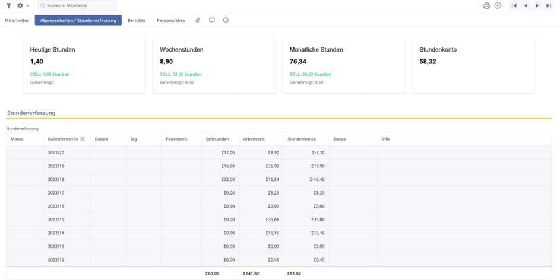The width and height of the screenshot is (560, 280).
Task: Click the Suchen in Mitarbeiter search field
Action: pos(77,5)
